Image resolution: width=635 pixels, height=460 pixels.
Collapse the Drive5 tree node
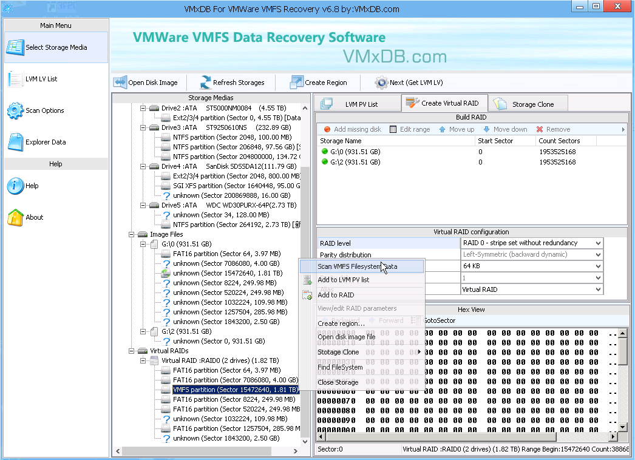[143, 205]
